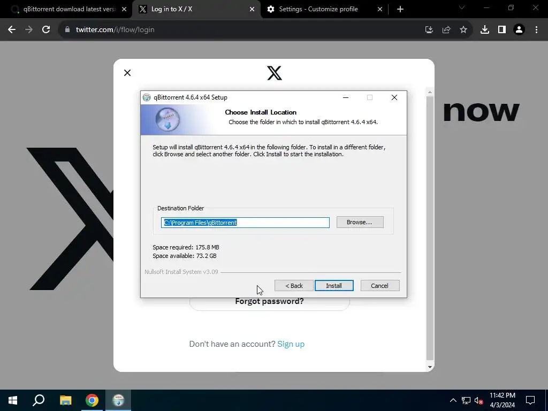
Task: Open a new browser tab
Action: click(400, 10)
